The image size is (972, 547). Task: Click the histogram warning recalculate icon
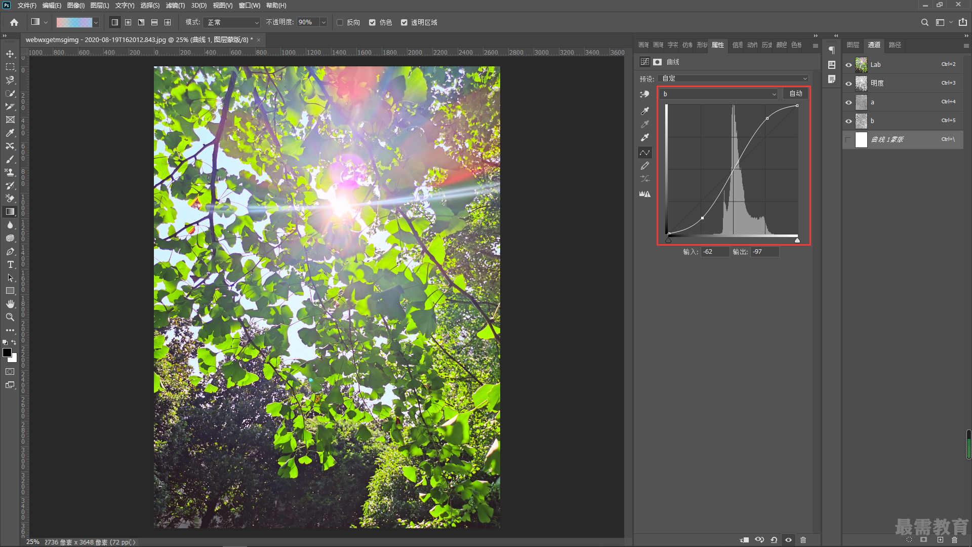644,194
